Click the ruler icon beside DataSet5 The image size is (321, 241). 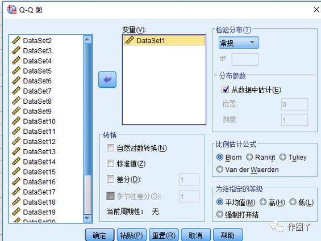(16, 70)
